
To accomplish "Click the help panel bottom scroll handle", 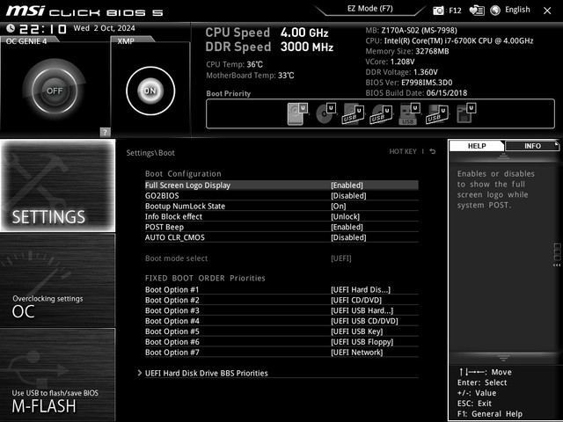I will (503, 358).
